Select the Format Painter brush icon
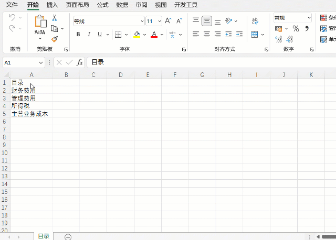336x240 pixels. 54,39
